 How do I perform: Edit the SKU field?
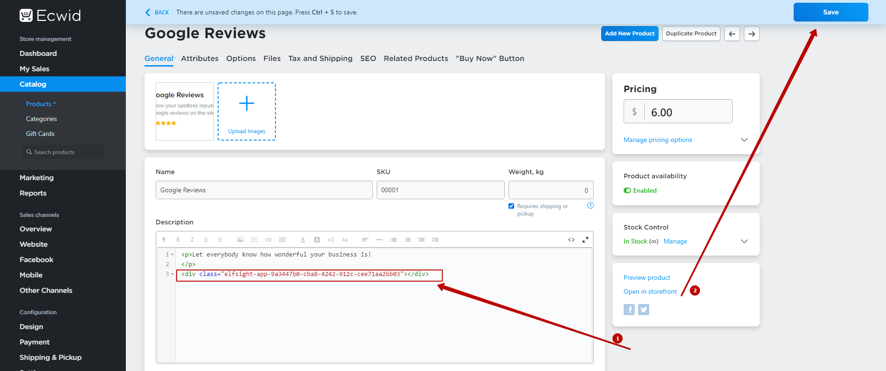[x=440, y=190]
